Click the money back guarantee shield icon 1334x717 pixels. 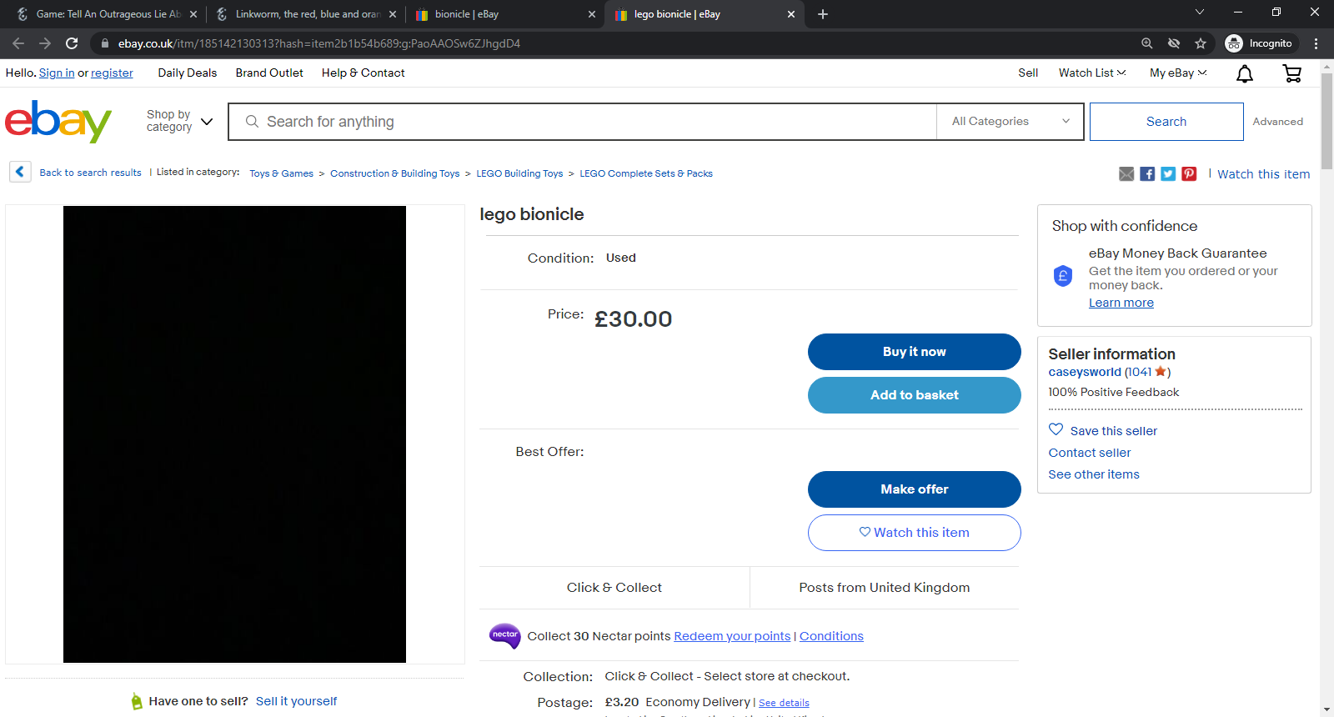(x=1063, y=275)
